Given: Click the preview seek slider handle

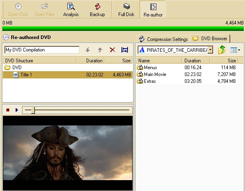Looking at the screenshot, I should coord(33,110).
